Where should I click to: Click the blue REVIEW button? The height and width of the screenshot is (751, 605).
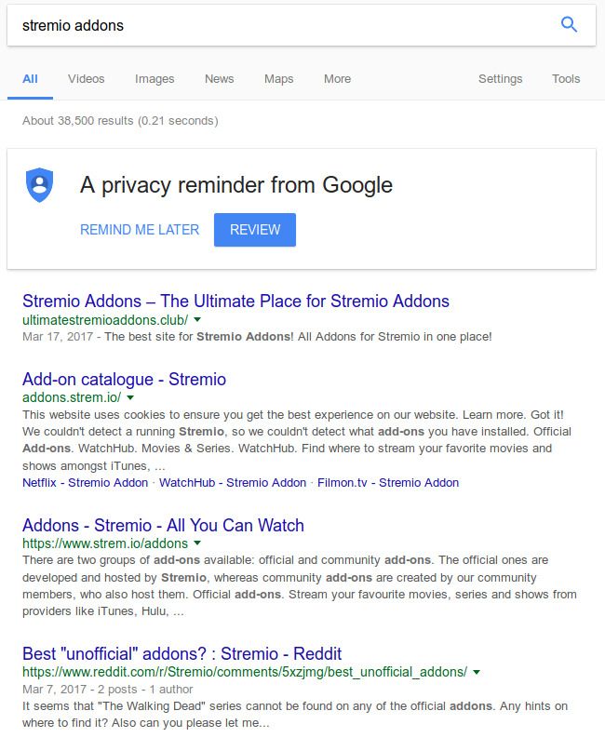point(254,230)
